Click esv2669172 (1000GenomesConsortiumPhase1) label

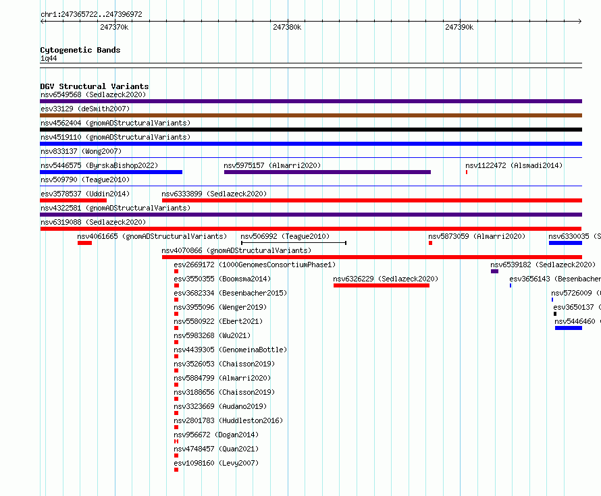[x=255, y=265]
